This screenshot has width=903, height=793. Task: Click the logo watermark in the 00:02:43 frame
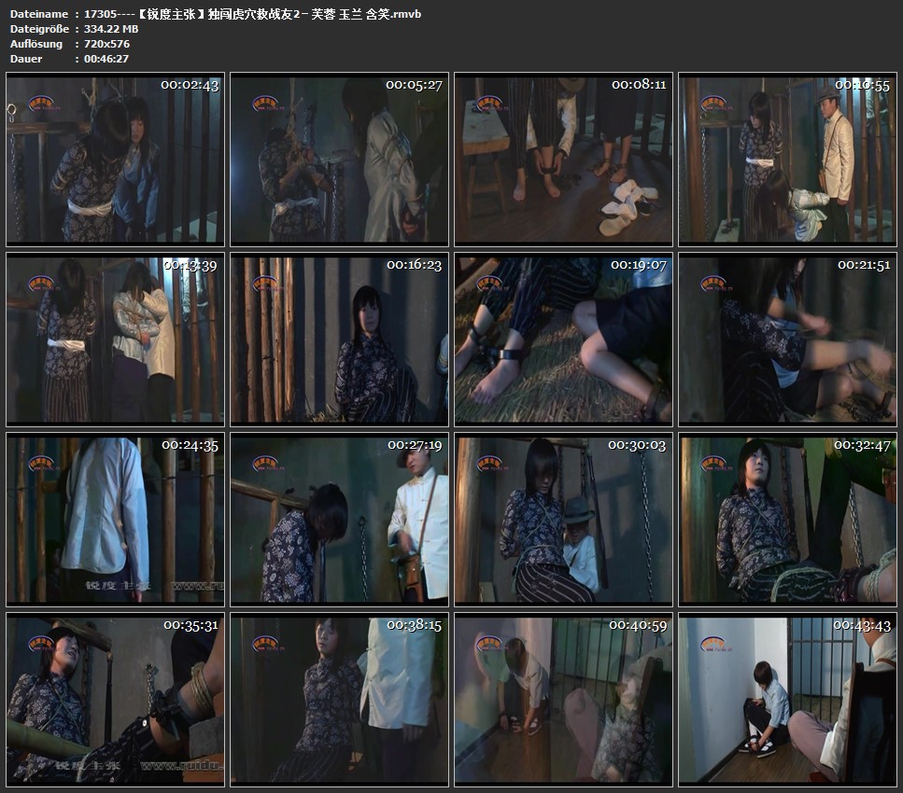(x=41, y=103)
